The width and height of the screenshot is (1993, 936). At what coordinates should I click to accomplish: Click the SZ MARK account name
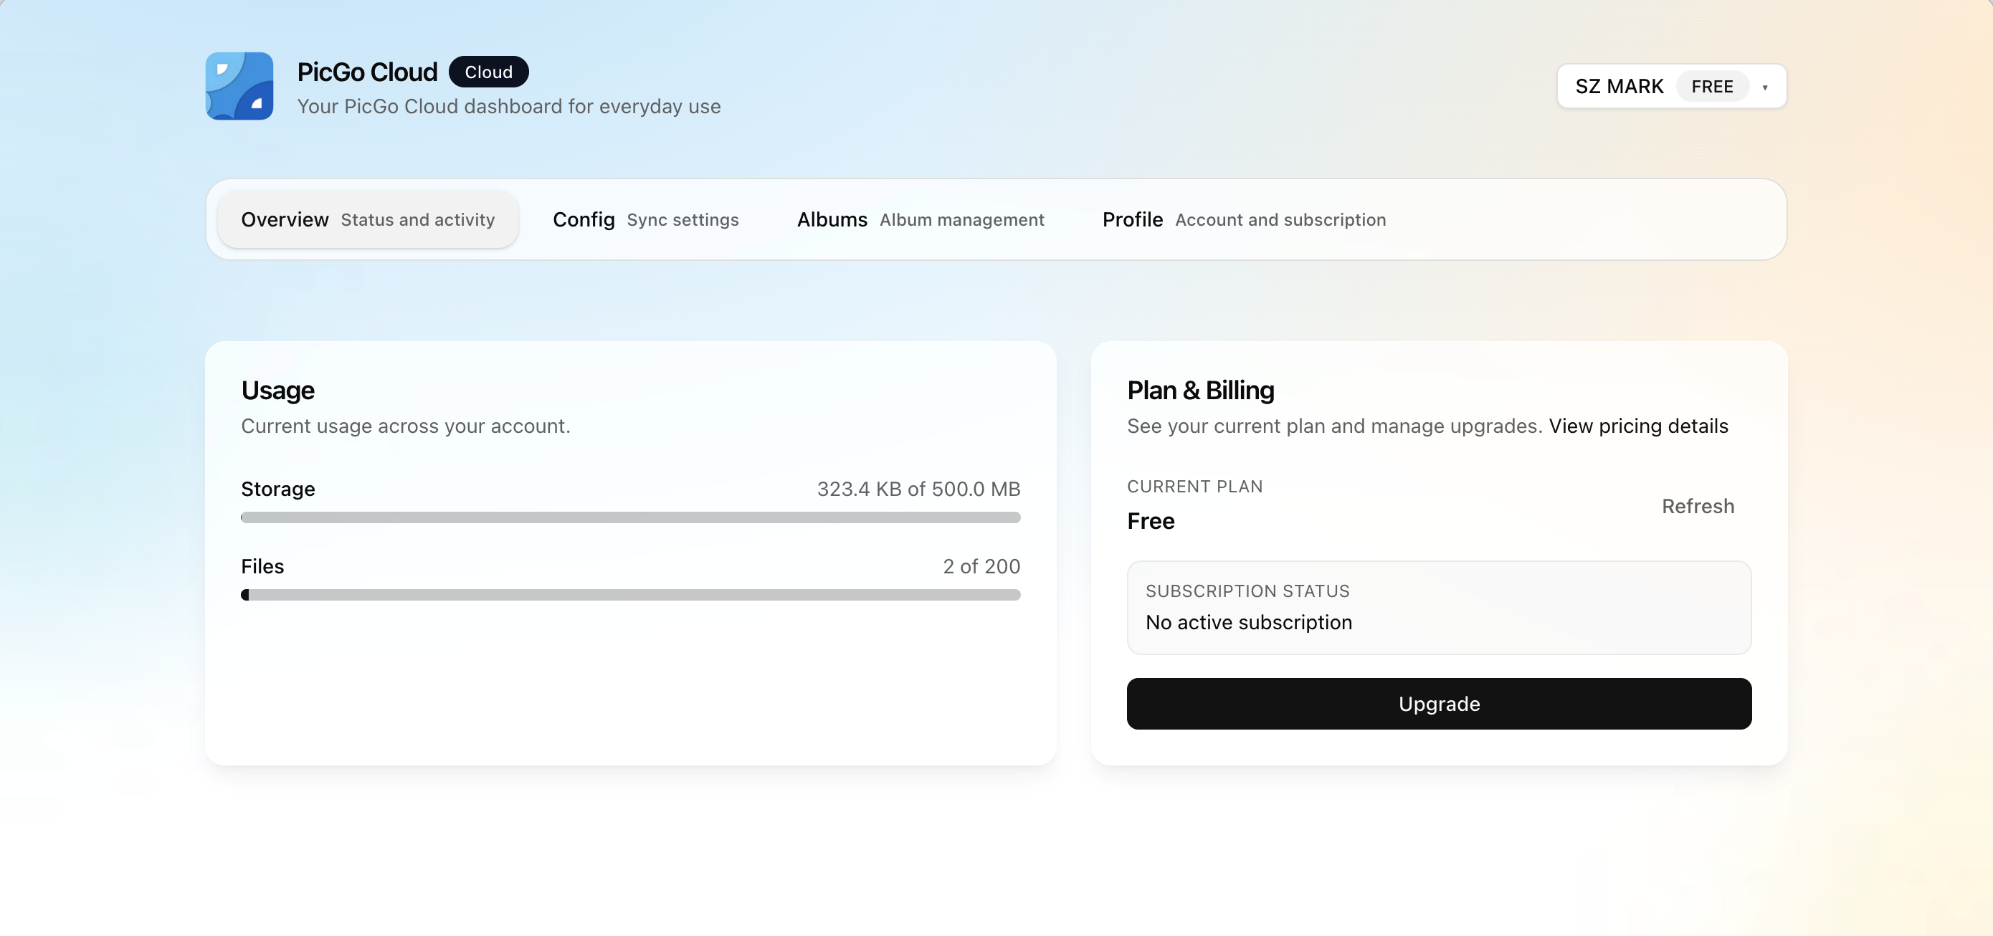tap(1619, 87)
